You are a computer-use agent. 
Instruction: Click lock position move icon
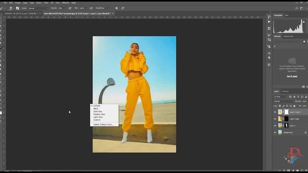pos(287,106)
